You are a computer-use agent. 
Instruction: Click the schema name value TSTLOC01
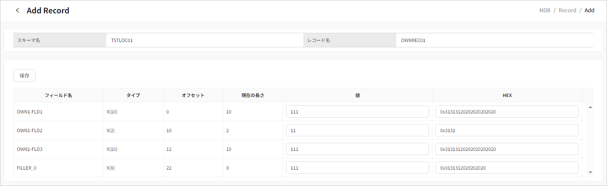(122, 40)
